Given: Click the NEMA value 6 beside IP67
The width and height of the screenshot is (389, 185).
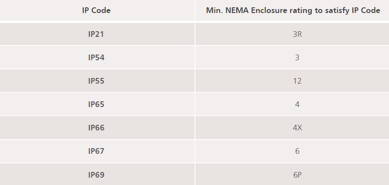Looking at the screenshot, I should pyautogui.click(x=297, y=151).
